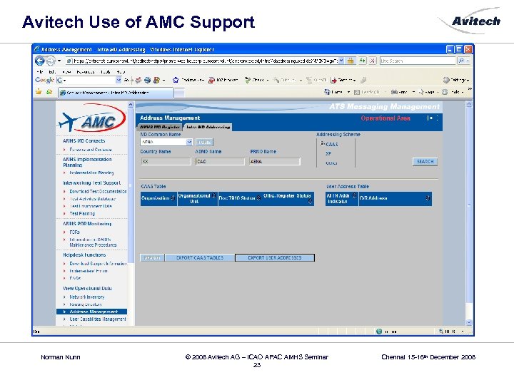Click the Google toolbar blocked popups icon
The width and height of the screenshot is (514, 385).
(x=212, y=80)
